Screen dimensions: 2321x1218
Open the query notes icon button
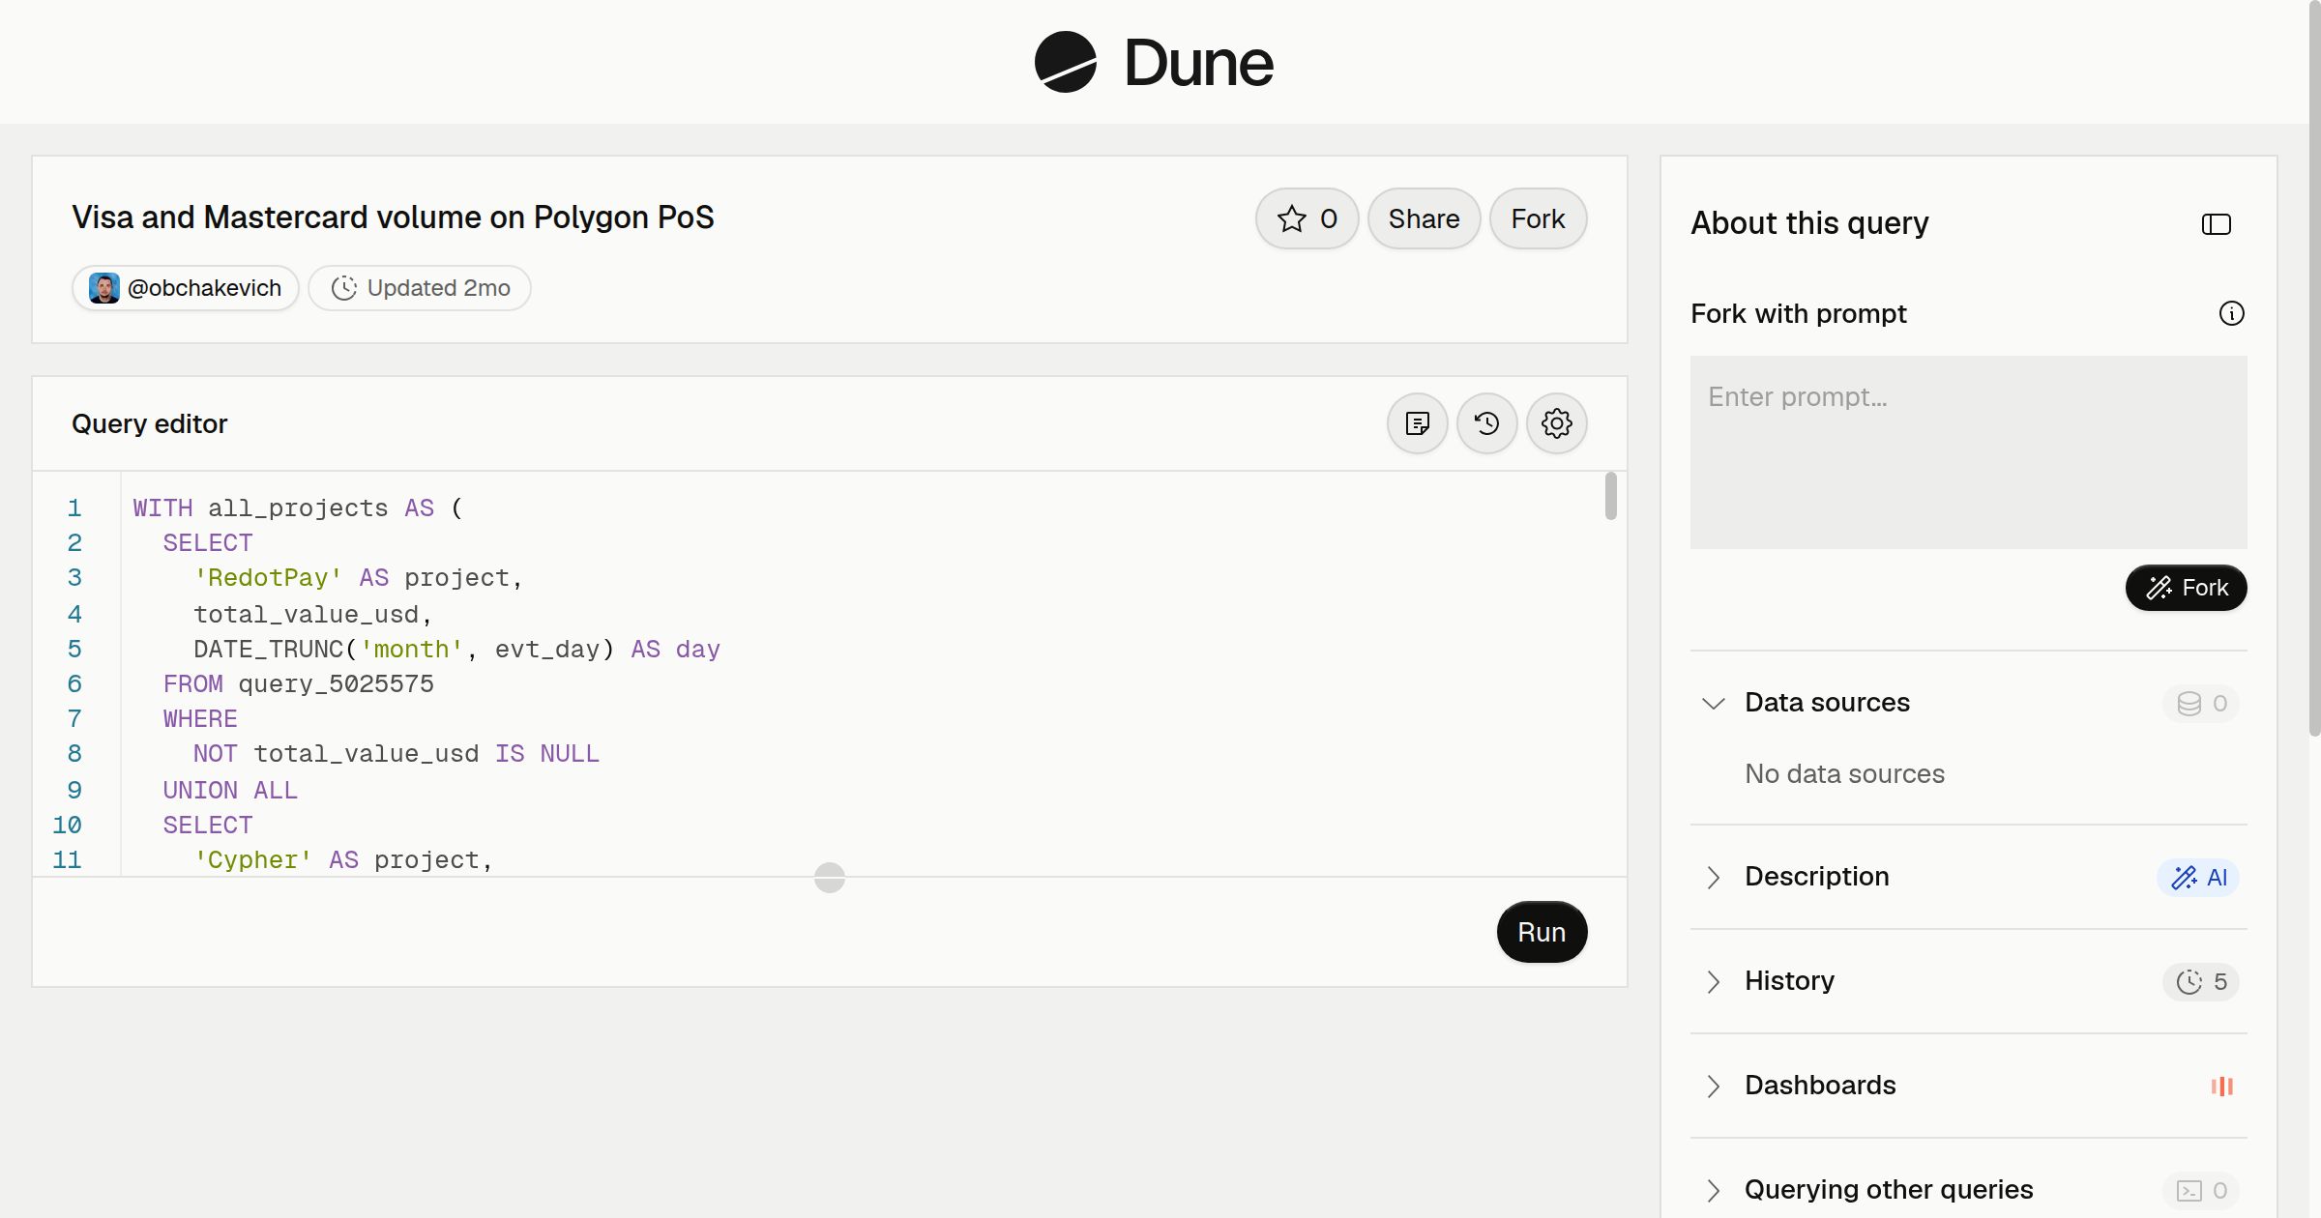tap(1417, 423)
